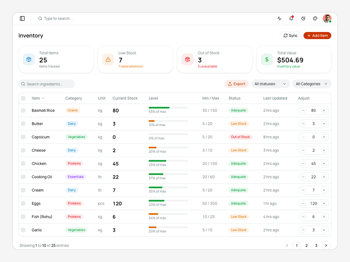Select the Butter row checkbox
The height and width of the screenshot is (262, 350).
point(23,124)
